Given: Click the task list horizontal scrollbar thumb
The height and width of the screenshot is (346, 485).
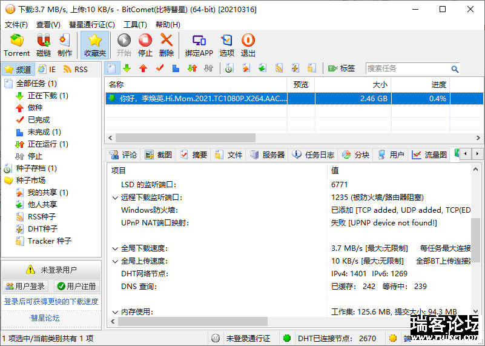Looking at the screenshot, I should point(186,138).
